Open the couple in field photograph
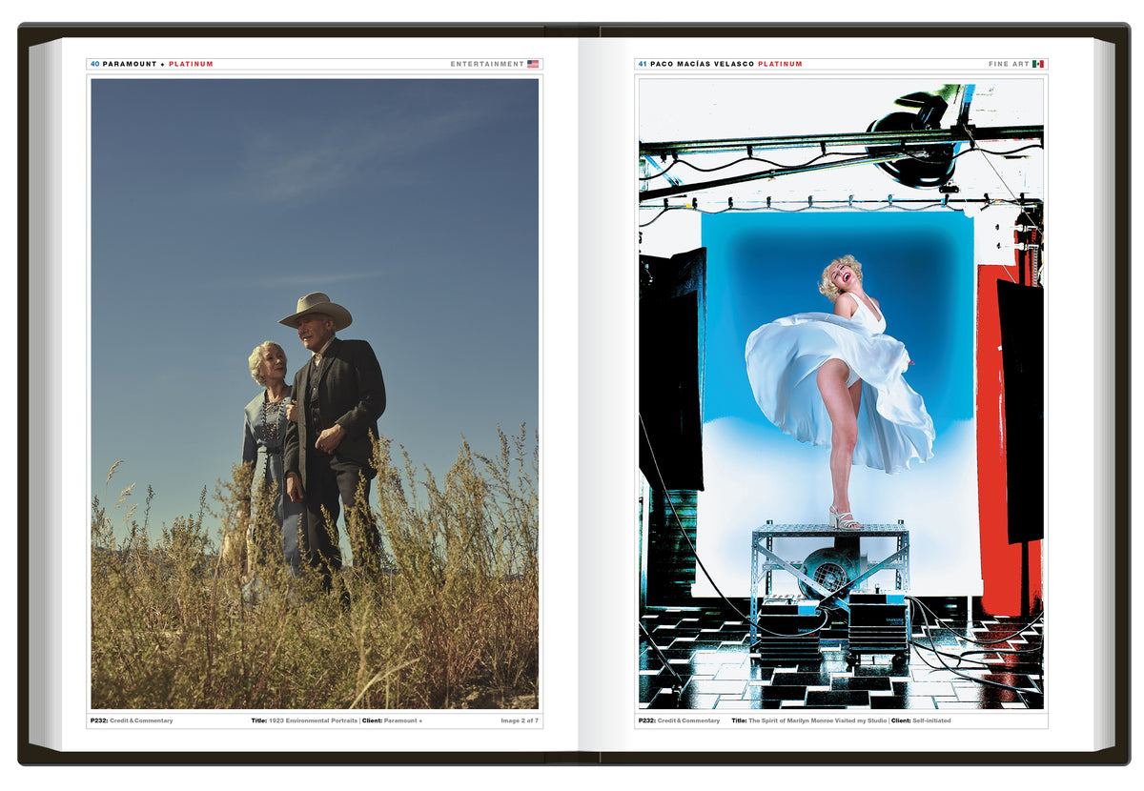 (x=315, y=393)
